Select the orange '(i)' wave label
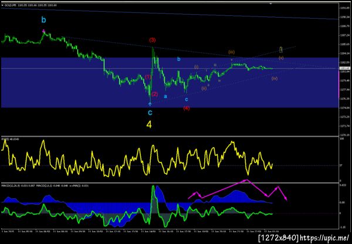Image resolution: width=352 pixels, height=244 pixels. [197, 67]
